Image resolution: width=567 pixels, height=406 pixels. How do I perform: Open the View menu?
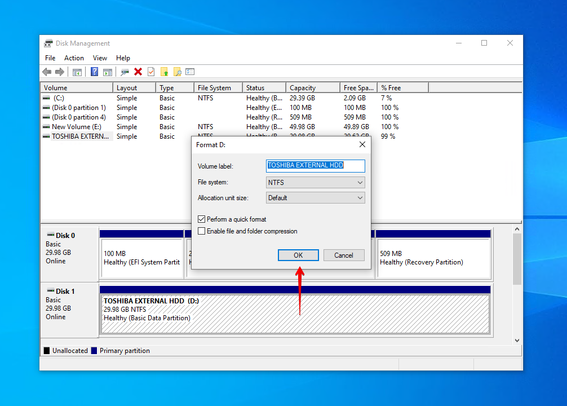pyautogui.click(x=100, y=58)
